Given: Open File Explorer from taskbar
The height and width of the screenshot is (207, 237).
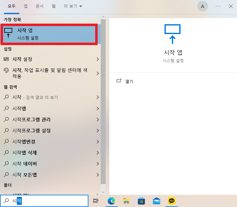Looking at the screenshot, I should [x=126, y=201].
